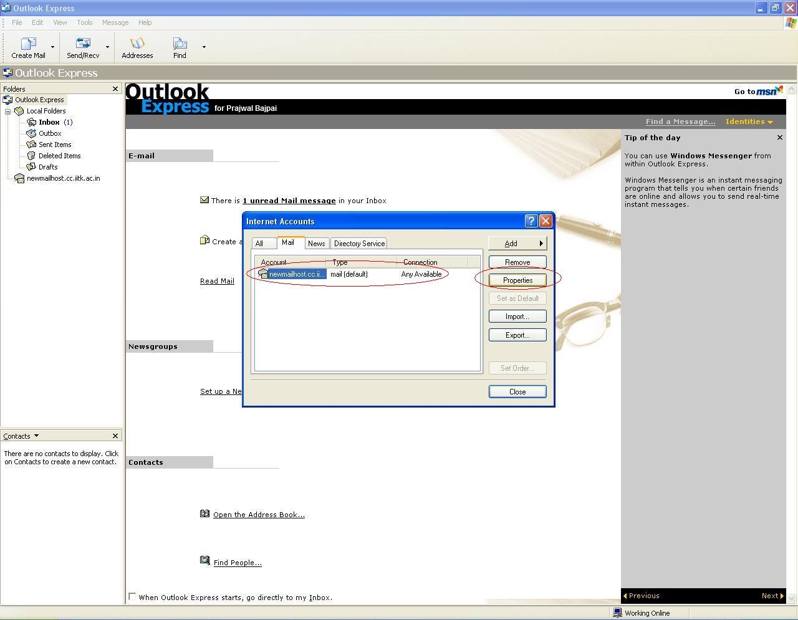Viewport: 798px width, 620px height.
Task: Click the Address Book icon
Action: 204,513
